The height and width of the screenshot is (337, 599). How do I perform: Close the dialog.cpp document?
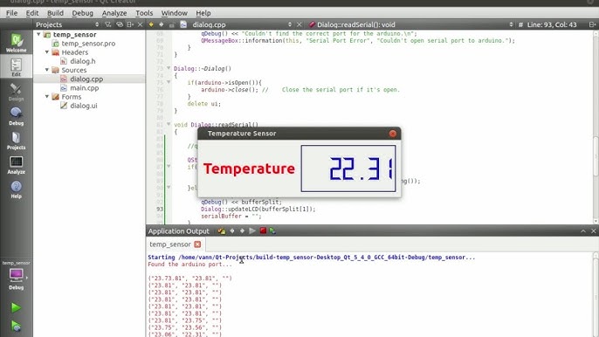coord(299,24)
